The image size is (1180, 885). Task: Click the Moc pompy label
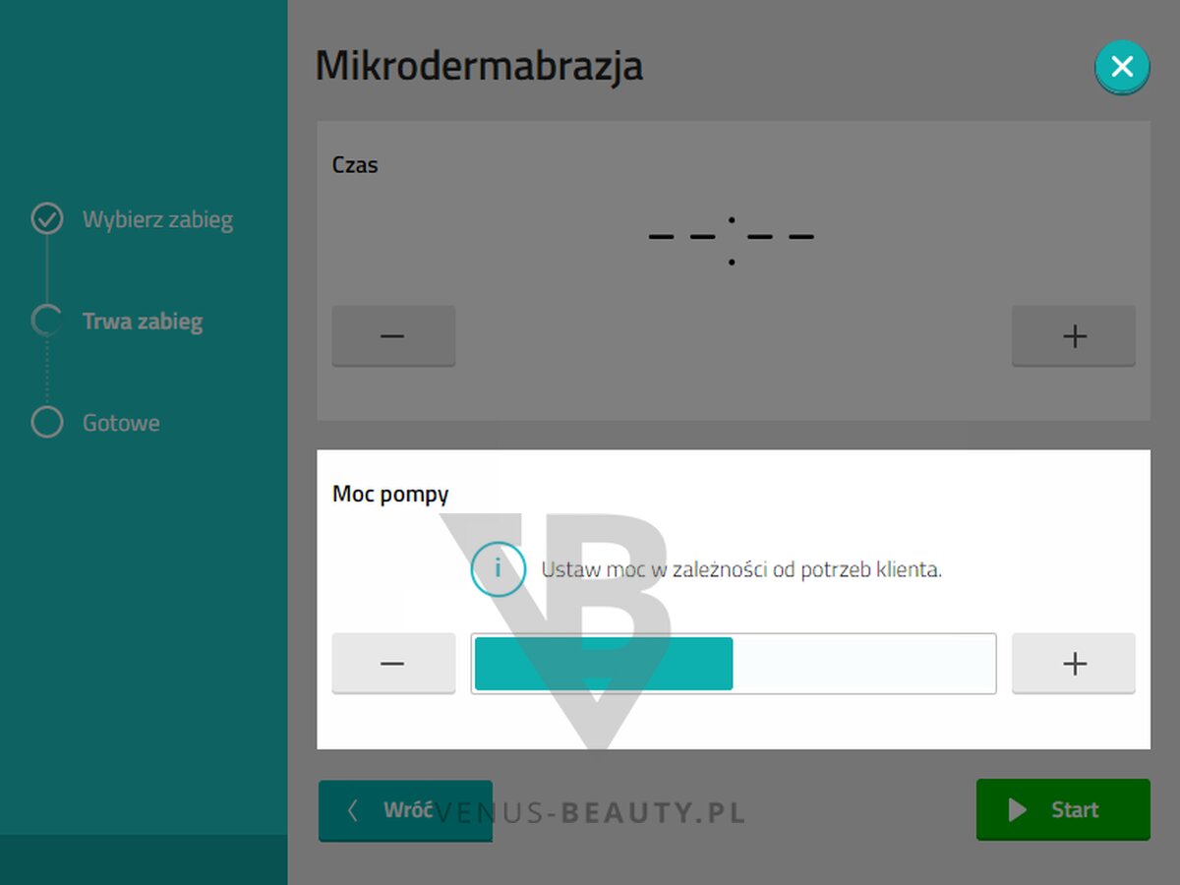click(x=390, y=494)
